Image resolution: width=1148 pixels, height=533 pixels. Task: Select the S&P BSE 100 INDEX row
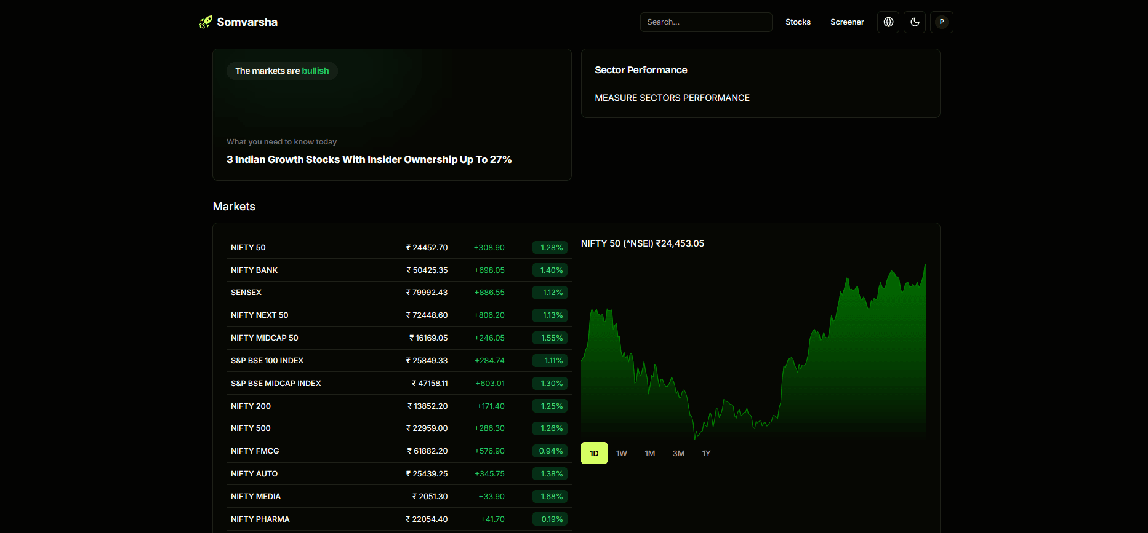399,361
